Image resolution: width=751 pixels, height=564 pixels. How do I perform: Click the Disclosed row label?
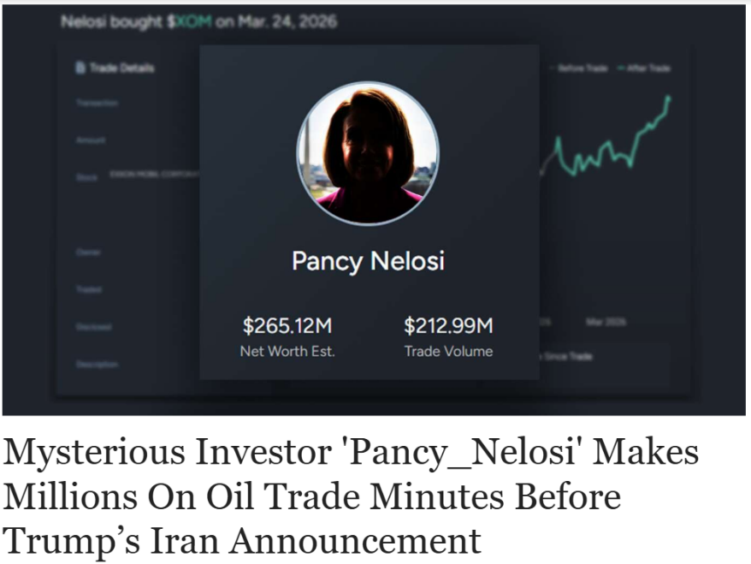[93, 326]
